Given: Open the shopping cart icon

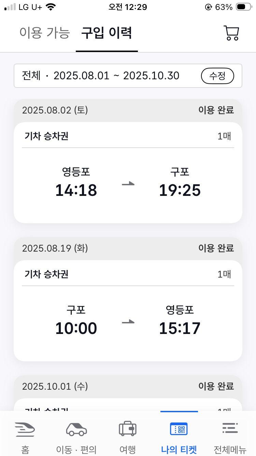Looking at the screenshot, I should pyautogui.click(x=231, y=33).
